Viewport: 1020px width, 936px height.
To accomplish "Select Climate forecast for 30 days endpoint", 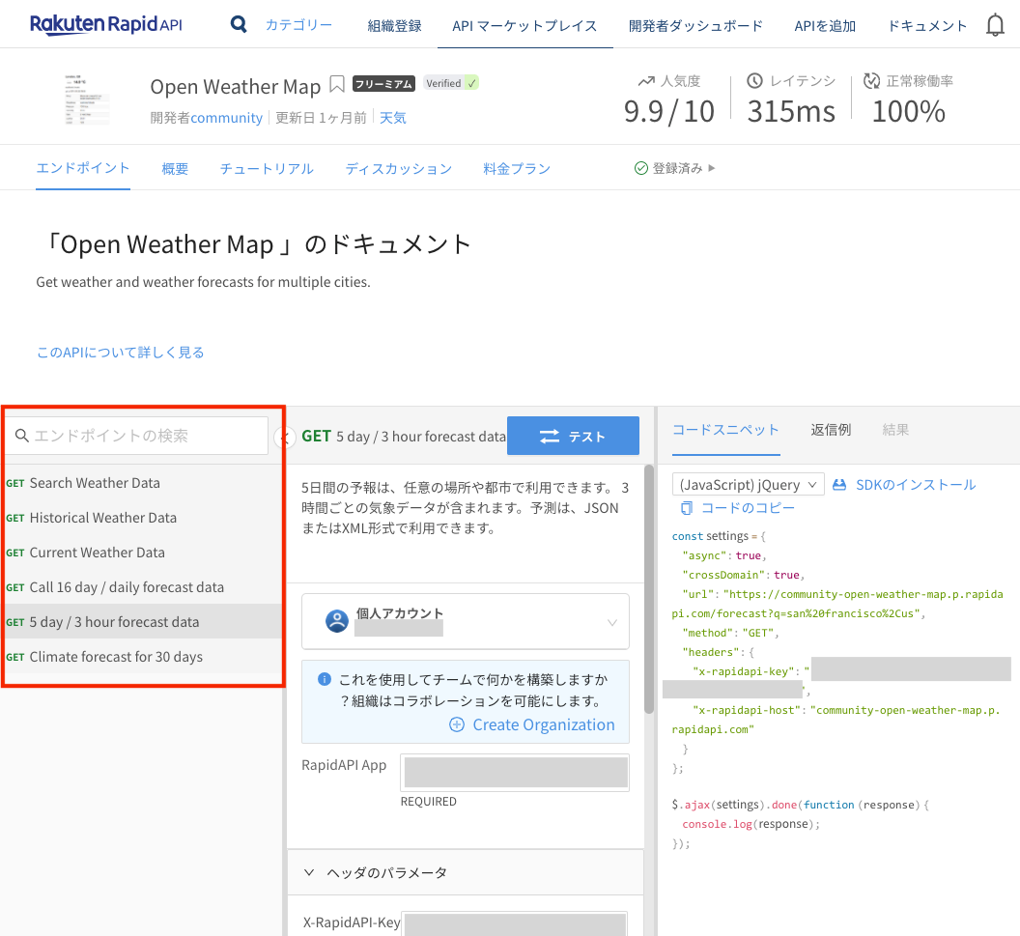I will (x=143, y=656).
